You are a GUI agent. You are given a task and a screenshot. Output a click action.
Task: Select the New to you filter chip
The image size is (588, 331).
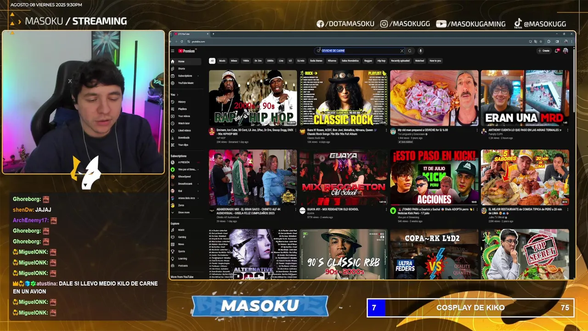435,61
